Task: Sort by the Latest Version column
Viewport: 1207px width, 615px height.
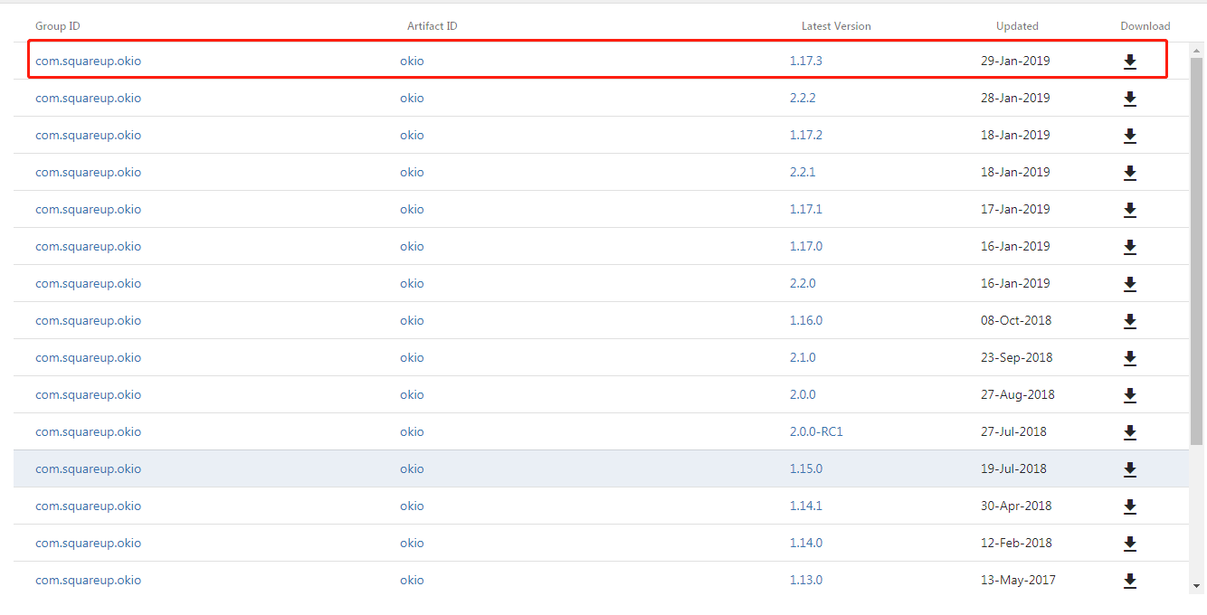Action: point(836,26)
